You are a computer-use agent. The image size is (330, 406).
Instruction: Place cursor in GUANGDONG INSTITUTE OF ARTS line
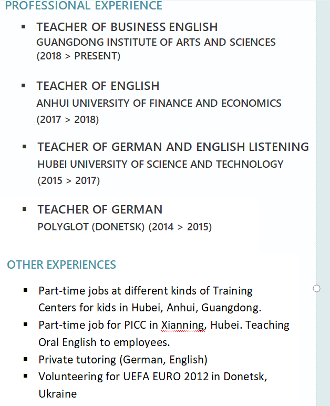coord(156,42)
